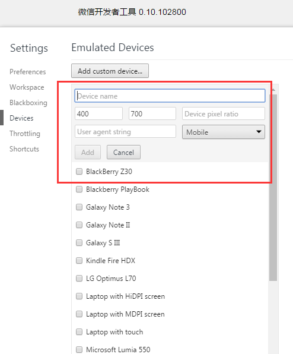
Task: Enable Laptop with HiDPI screen
Action: pos(79,296)
